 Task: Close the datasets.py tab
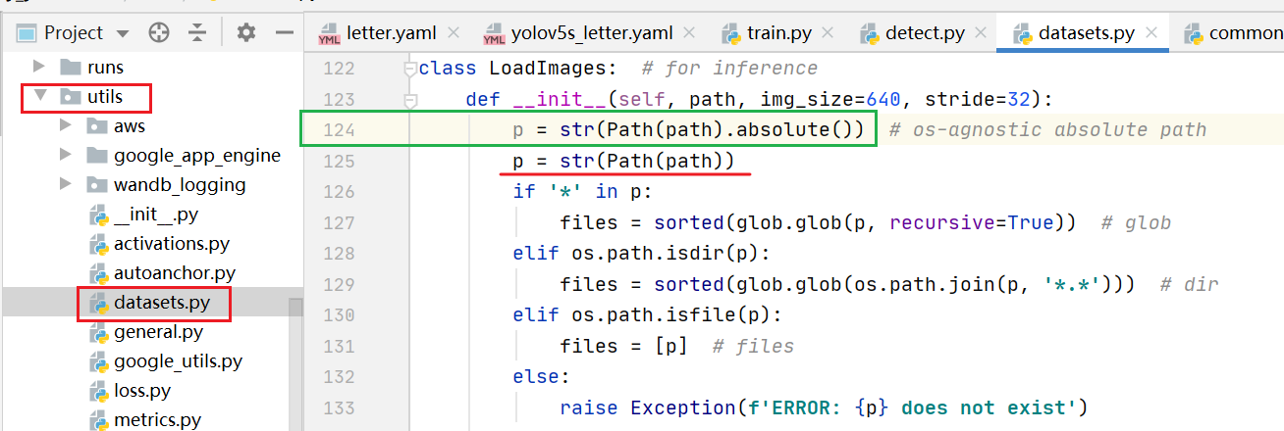tap(1152, 33)
